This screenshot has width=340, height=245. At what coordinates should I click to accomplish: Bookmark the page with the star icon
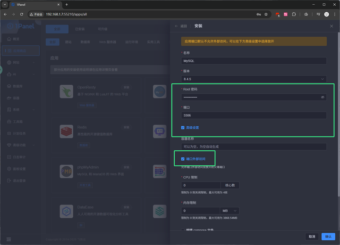point(266,14)
